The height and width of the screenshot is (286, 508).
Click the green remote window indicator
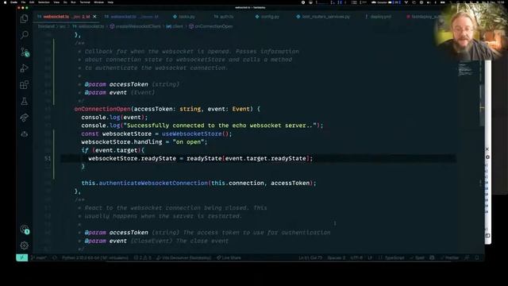point(21,257)
